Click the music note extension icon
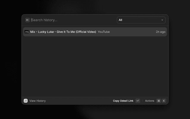The image size is (190, 119). tap(26, 101)
